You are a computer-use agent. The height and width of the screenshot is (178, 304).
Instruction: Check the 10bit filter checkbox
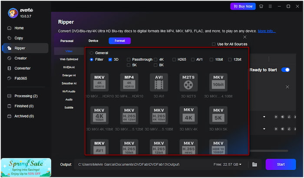click(211, 59)
